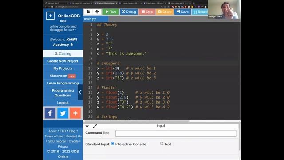The height and width of the screenshot is (160, 284).
Task: Open the Blog link
Action: [72, 131]
